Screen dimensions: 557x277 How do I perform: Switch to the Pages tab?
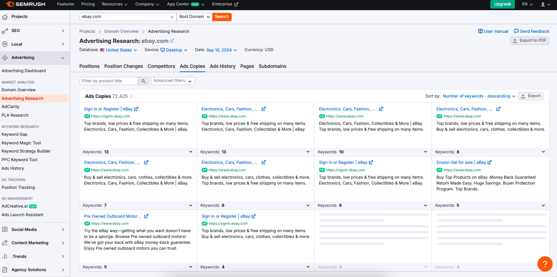pyautogui.click(x=247, y=66)
